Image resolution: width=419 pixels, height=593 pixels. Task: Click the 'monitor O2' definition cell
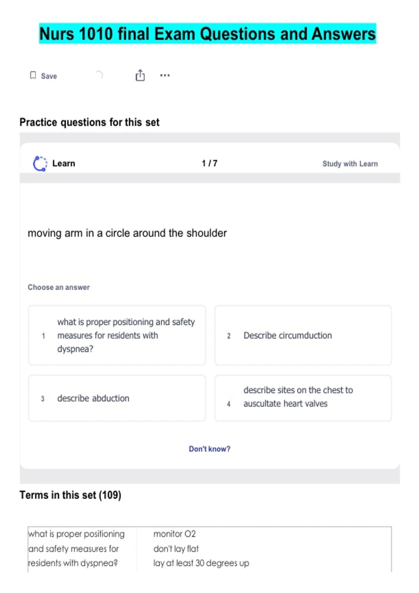tap(175, 534)
